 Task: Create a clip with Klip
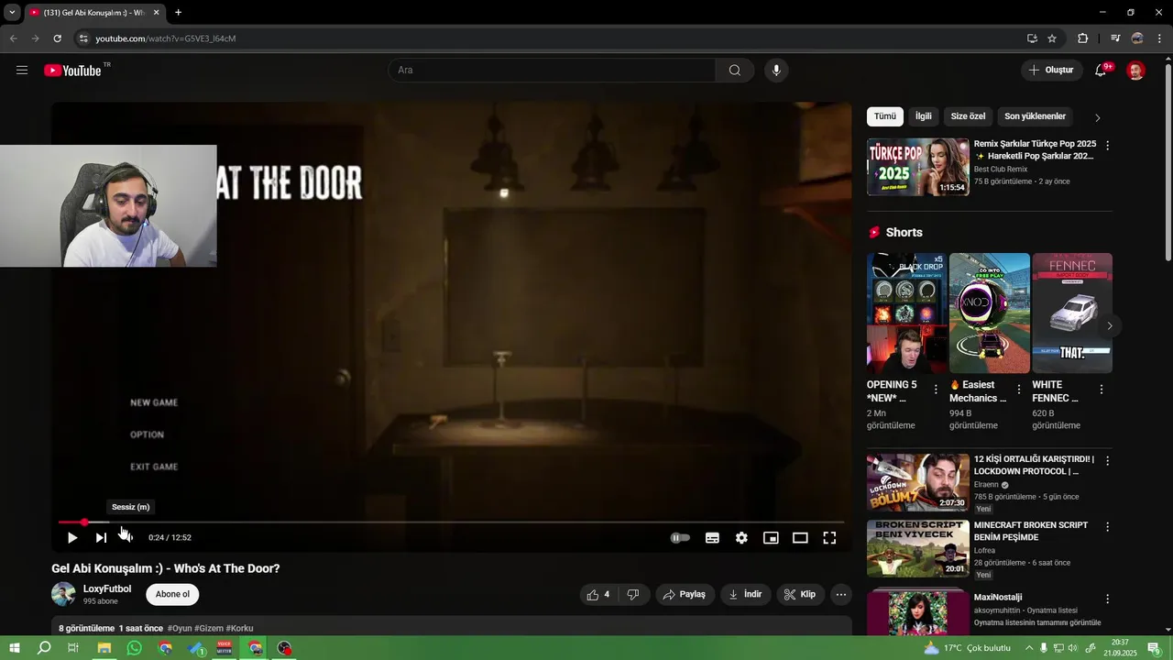point(800,595)
